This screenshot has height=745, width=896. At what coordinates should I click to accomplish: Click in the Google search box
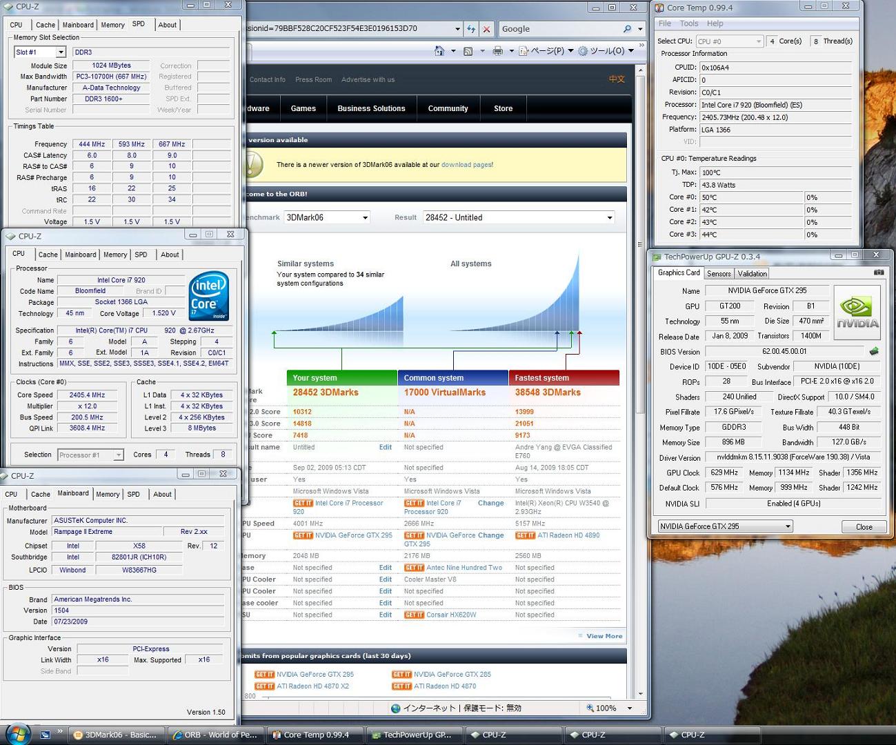[x=559, y=29]
